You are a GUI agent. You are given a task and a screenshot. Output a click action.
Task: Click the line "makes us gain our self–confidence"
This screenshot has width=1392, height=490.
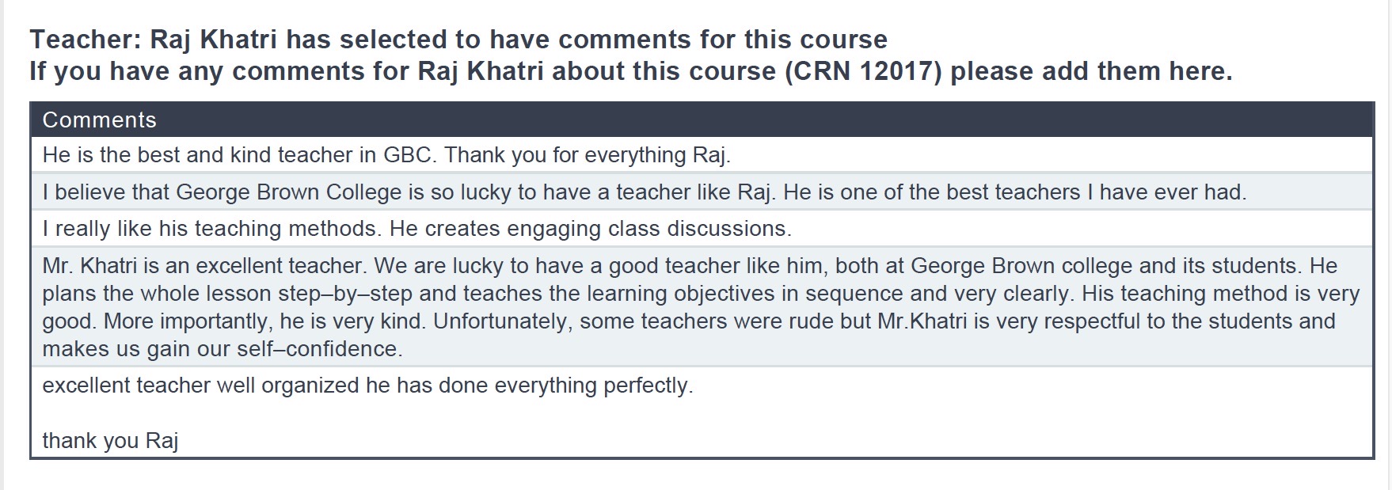(x=222, y=349)
